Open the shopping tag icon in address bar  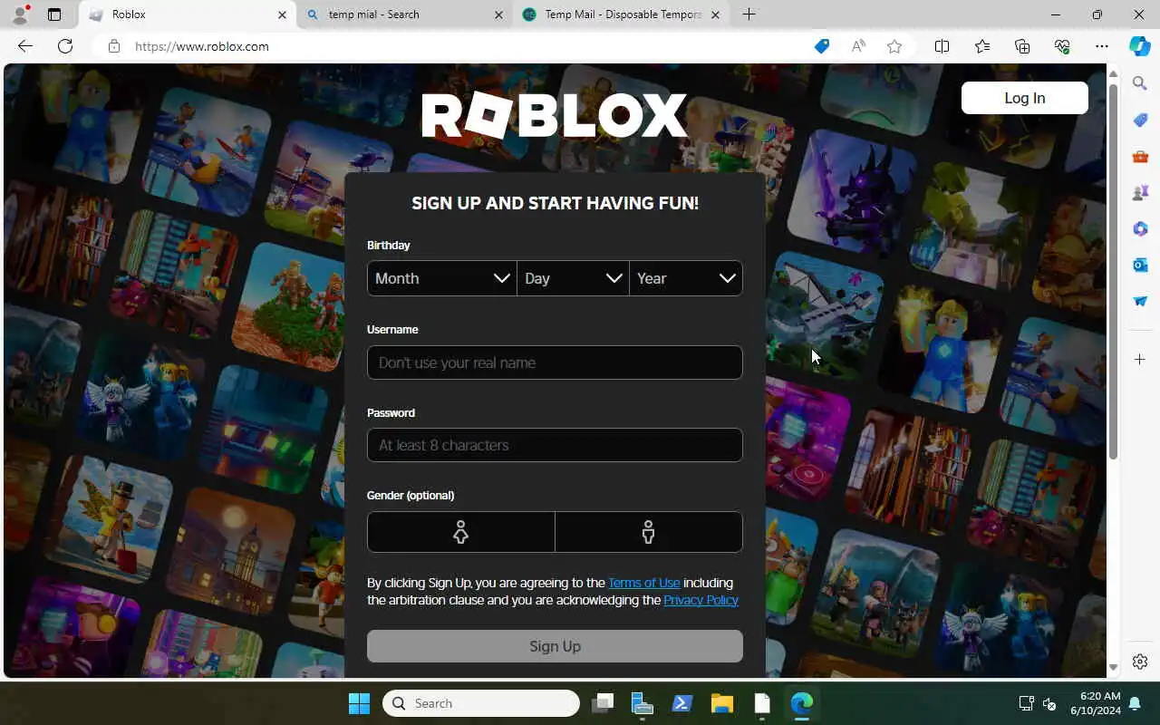click(822, 46)
